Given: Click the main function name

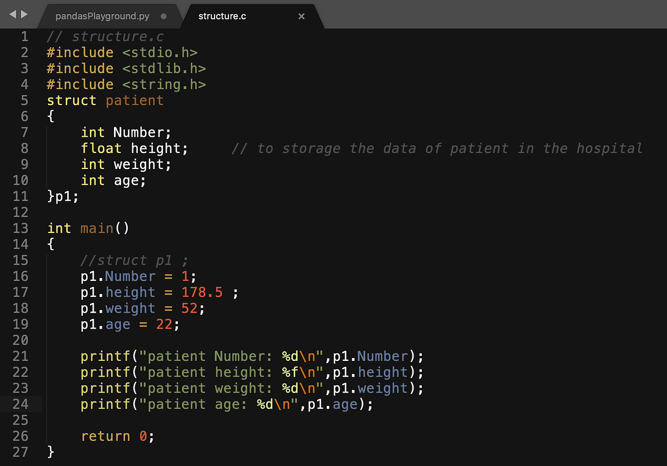Looking at the screenshot, I should pyautogui.click(x=97, y=228).
